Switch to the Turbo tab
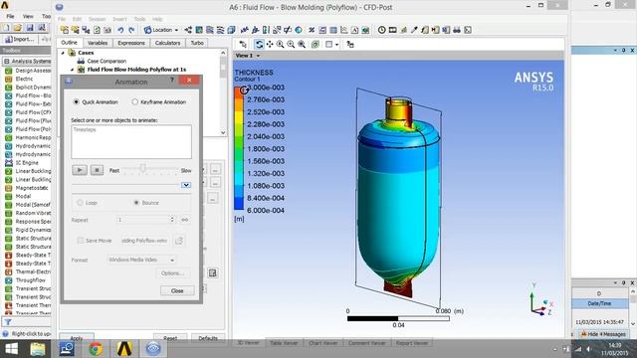Screen dimensions: 637x358 point(197,43)
